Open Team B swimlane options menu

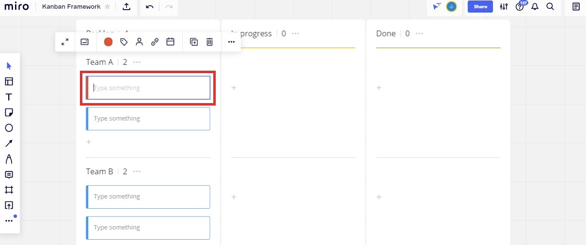(137, 171)
